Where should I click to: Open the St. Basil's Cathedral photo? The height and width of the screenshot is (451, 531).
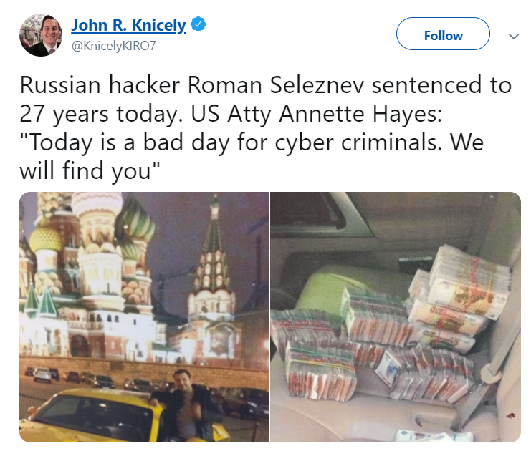144,316
